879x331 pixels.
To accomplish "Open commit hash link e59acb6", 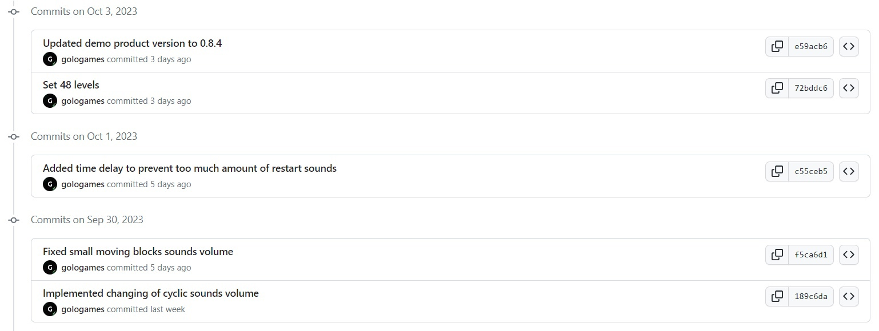I will [811, 47].
